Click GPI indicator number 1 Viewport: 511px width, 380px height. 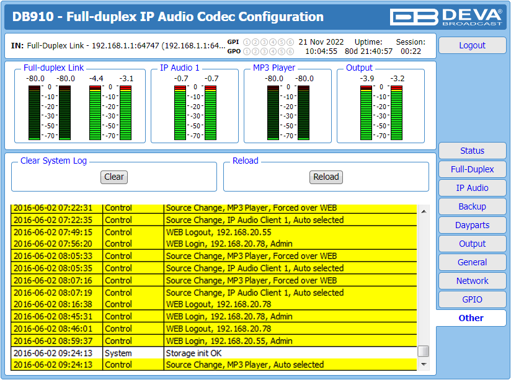[x=247, y=42]
